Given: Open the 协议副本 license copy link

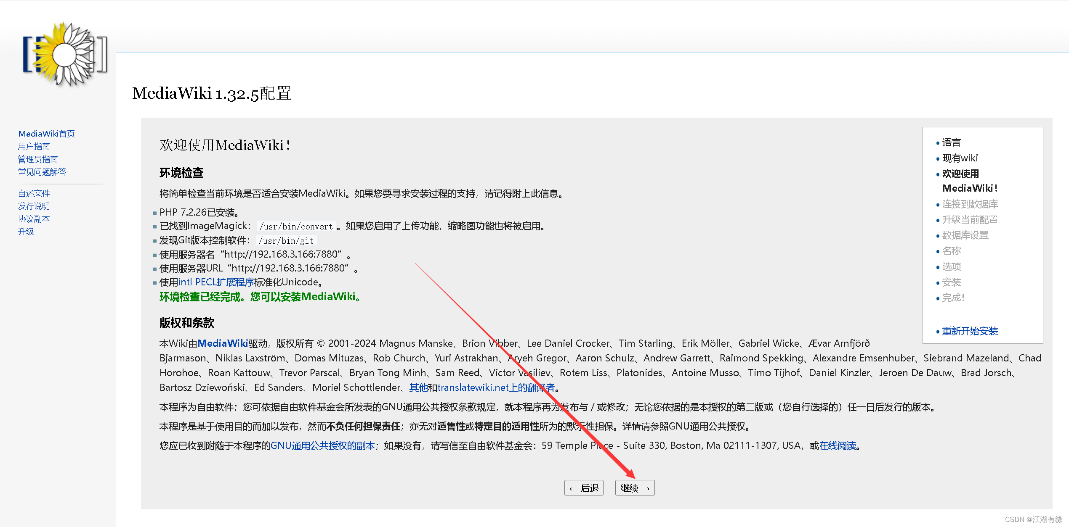Looking at the screenshot, I should pos(34,219).
